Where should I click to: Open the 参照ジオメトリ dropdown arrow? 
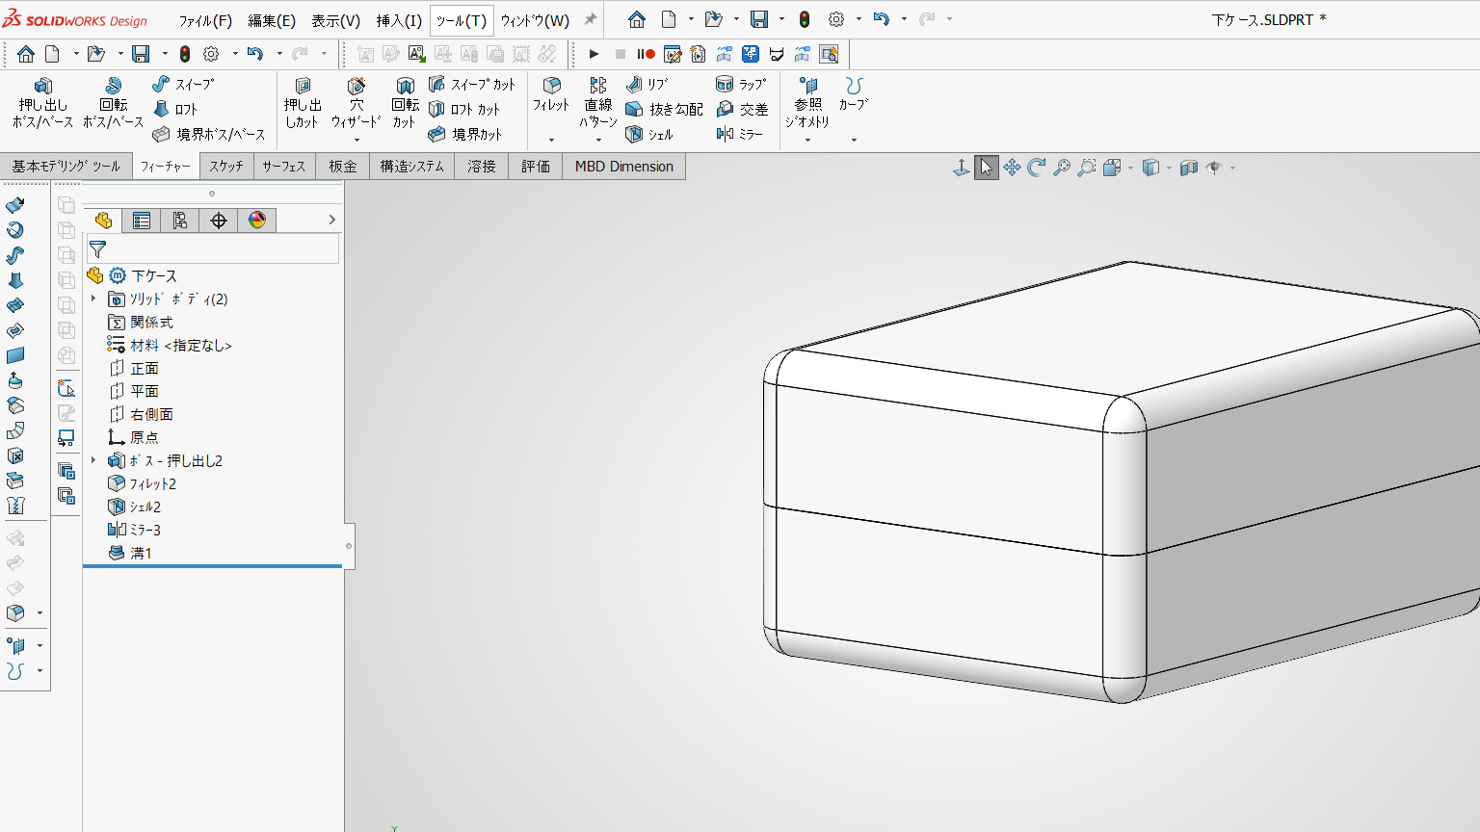[x=807, y=141]
